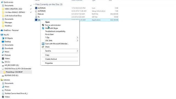Click the Downloads arrow icon
The image size is (176, 99).
tap(3, 48)
